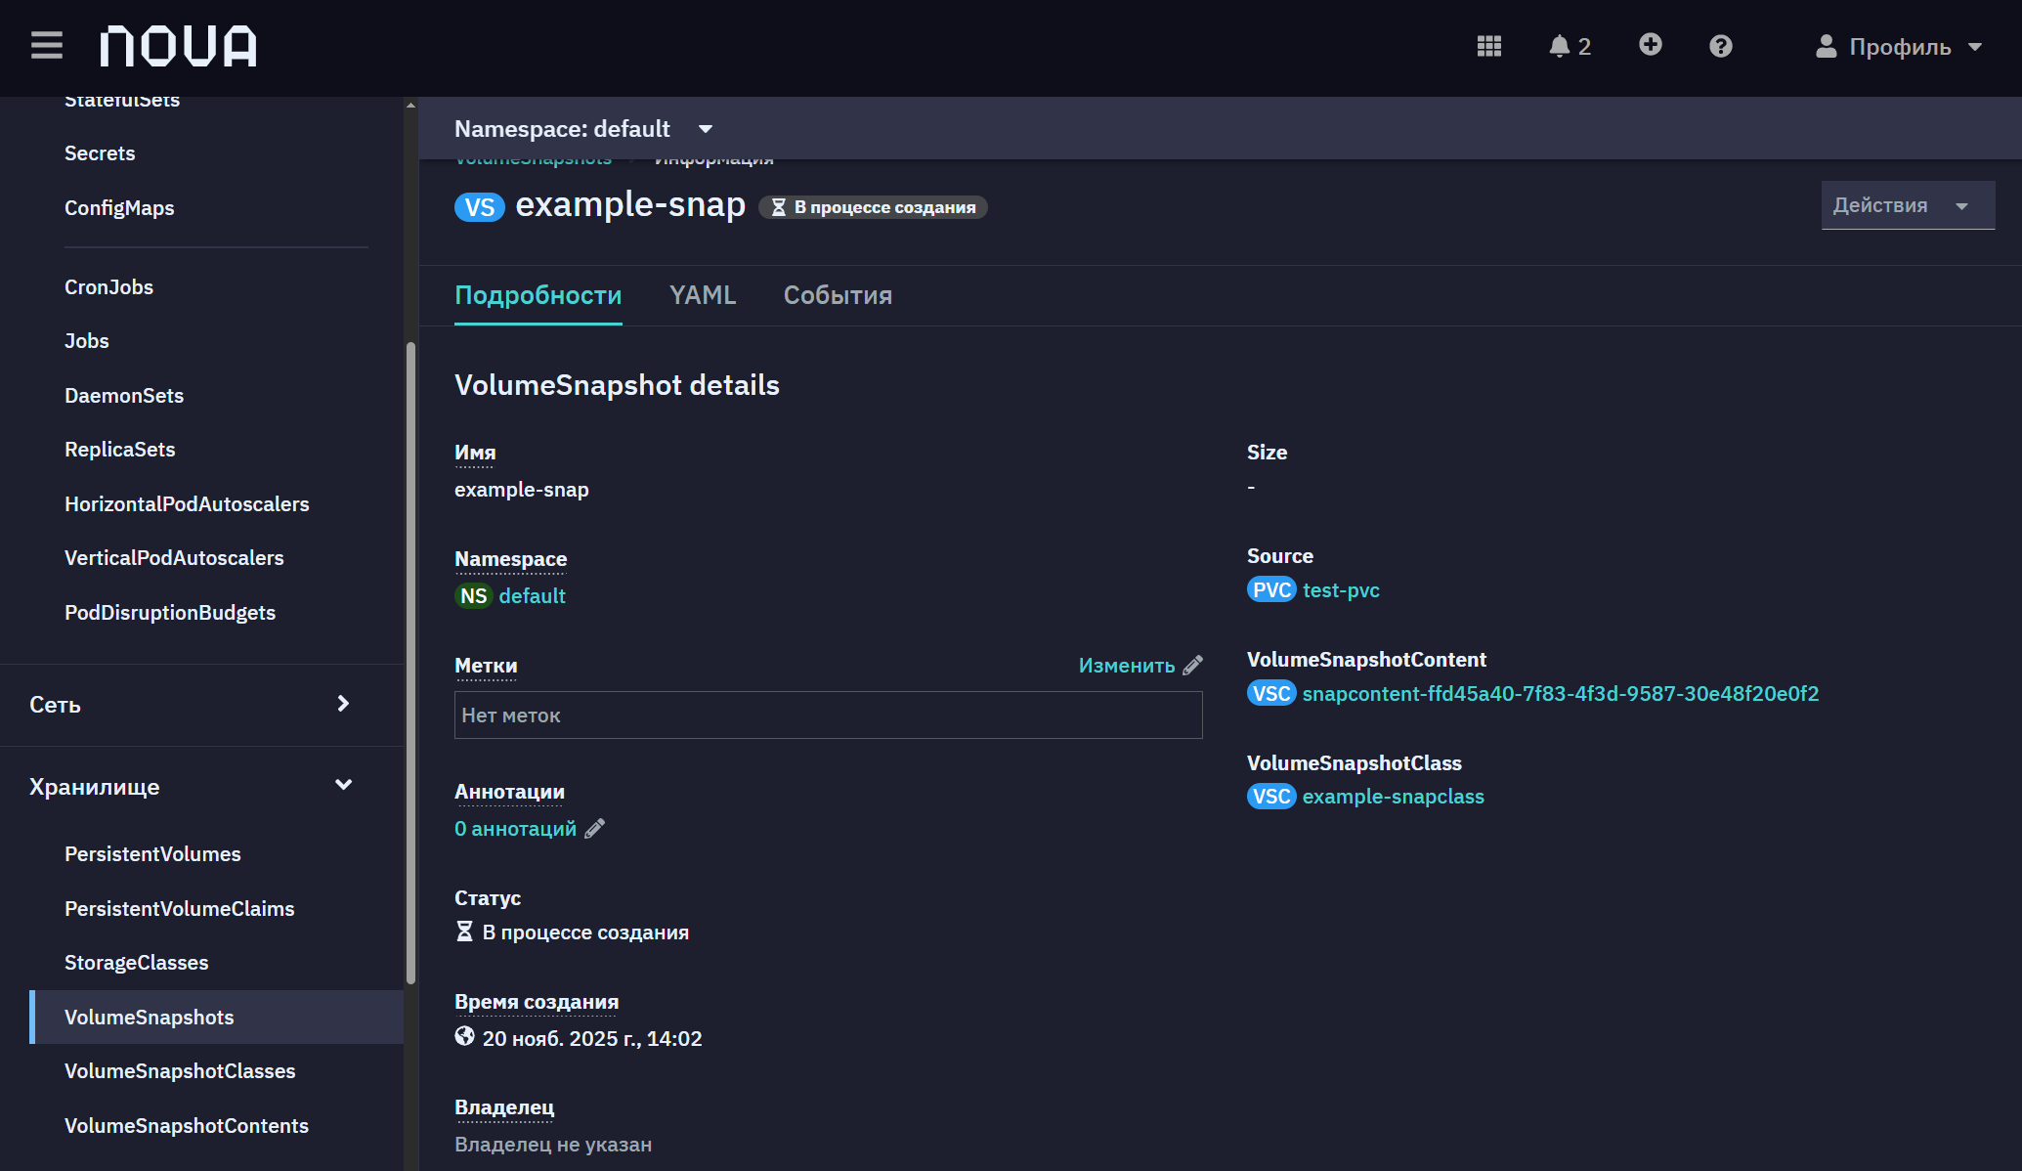
Task: Open Secrets in the sidebar
Action: coord(100,153)
